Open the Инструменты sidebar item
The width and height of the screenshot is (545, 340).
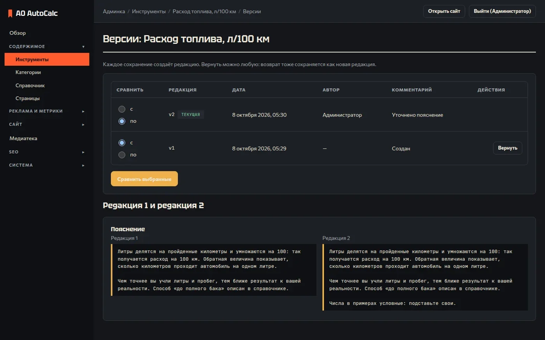tap(47, 59)
